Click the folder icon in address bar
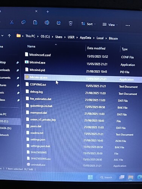The image size is (142, 189). click(19, 36)
